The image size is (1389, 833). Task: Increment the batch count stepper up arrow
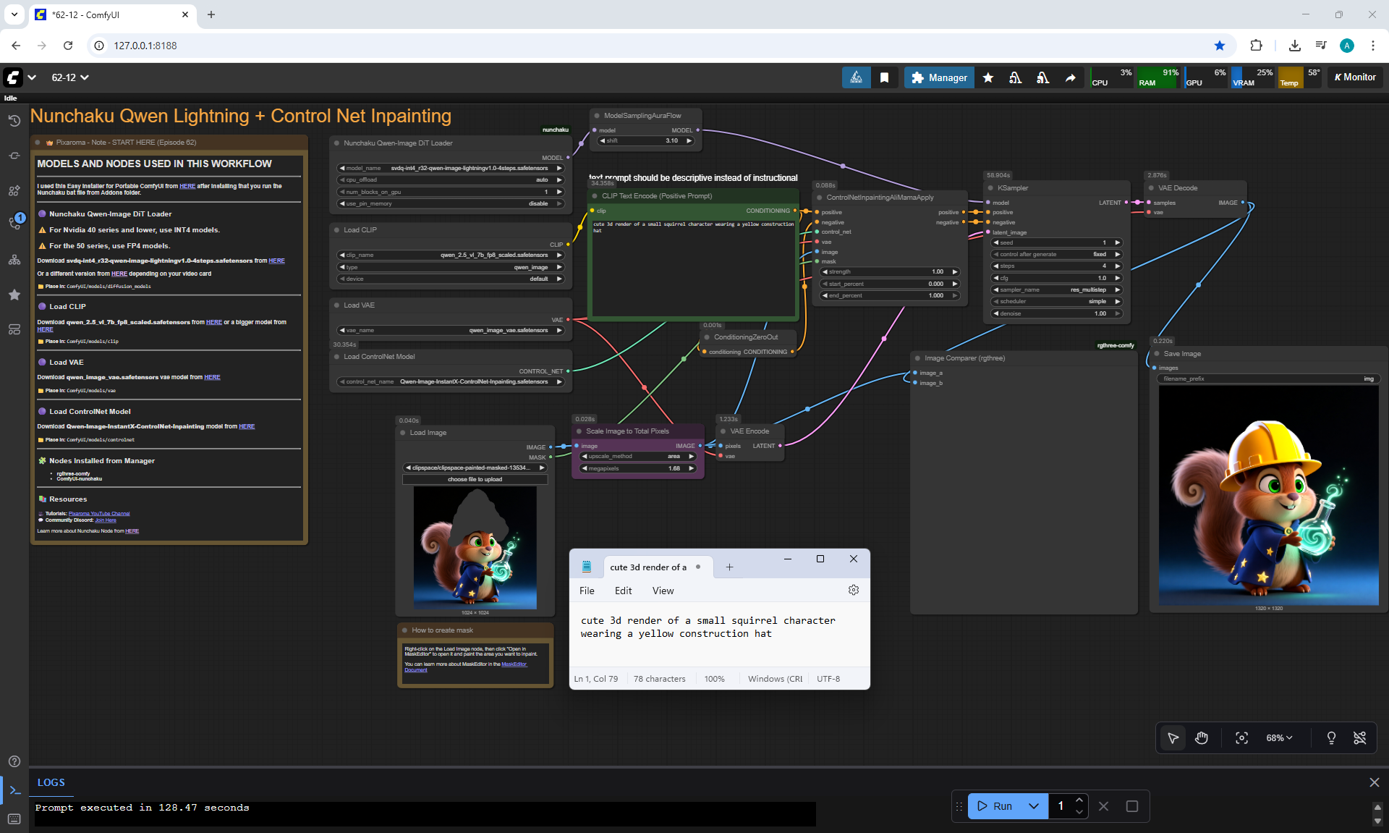click(x=1079, y=800)
